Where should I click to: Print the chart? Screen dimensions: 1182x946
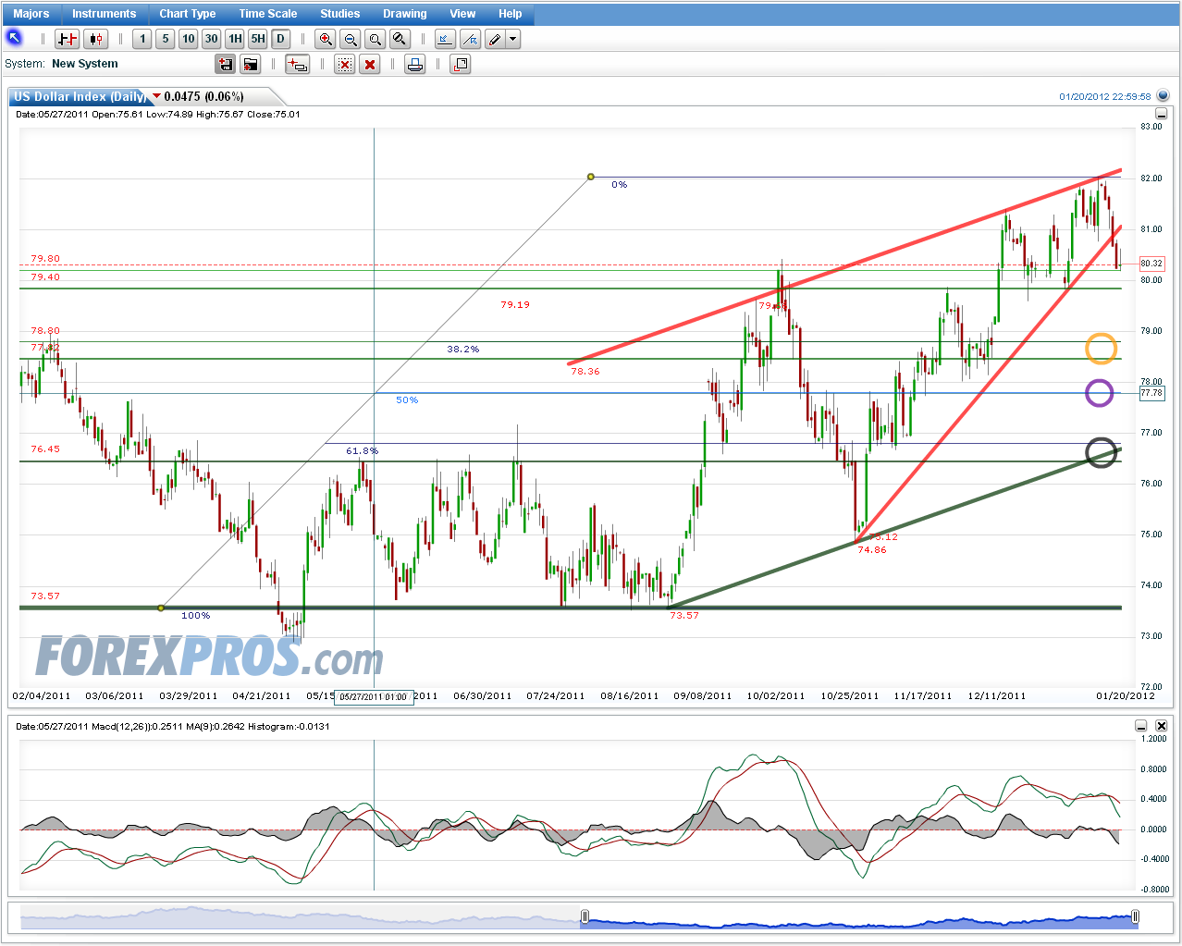pos(414,63)
